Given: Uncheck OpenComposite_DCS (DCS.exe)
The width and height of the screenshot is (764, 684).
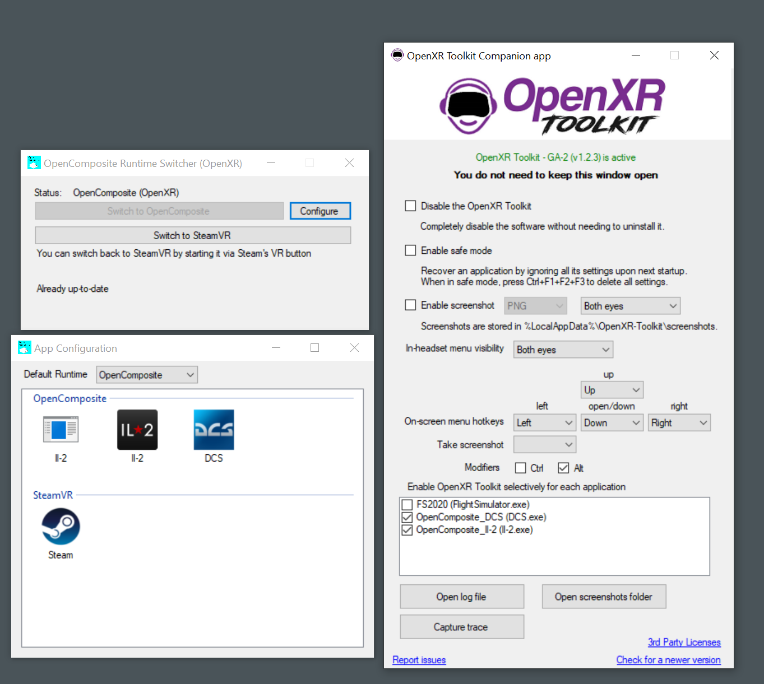Looking at the screenshot, I should (x=407, y=518).
